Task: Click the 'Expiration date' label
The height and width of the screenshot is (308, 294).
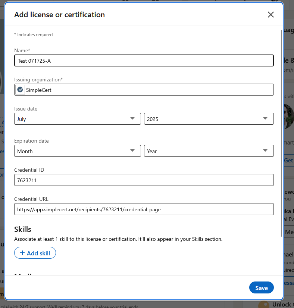Action: click(31, 141)
